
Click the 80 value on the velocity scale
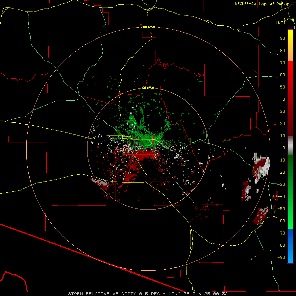click(x=283, y=50)
